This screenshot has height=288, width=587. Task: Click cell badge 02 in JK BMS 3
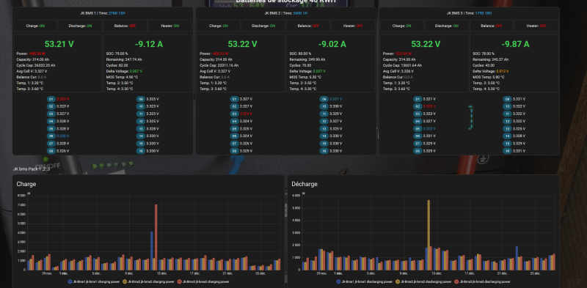pos(418,106)
